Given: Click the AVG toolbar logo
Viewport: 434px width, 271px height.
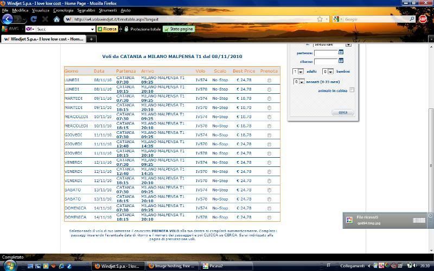Looking at the screenshot, I should click(x=10, y=29).
